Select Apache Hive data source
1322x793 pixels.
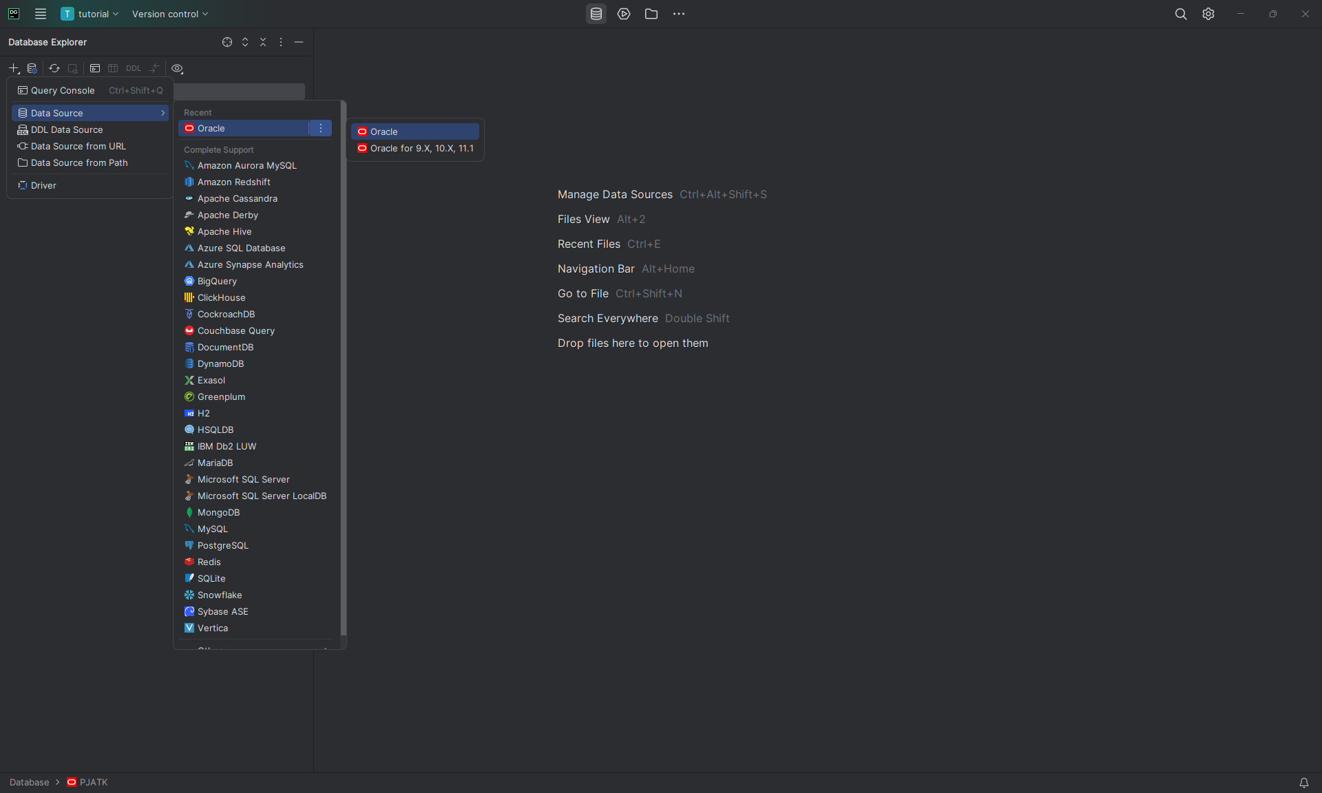click(255, 231)
